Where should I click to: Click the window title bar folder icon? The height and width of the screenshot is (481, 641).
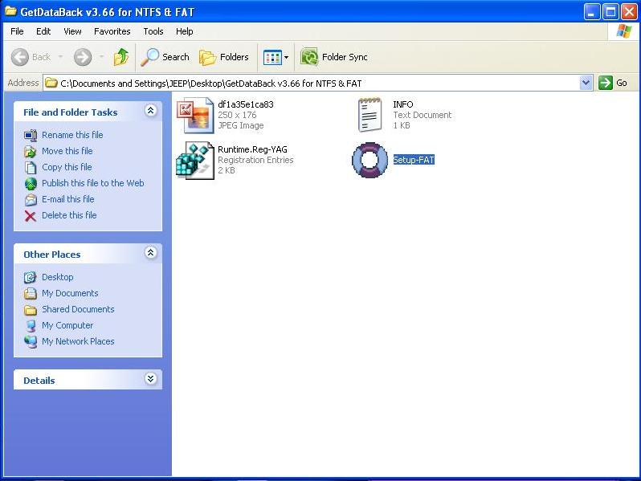point(10,11)
